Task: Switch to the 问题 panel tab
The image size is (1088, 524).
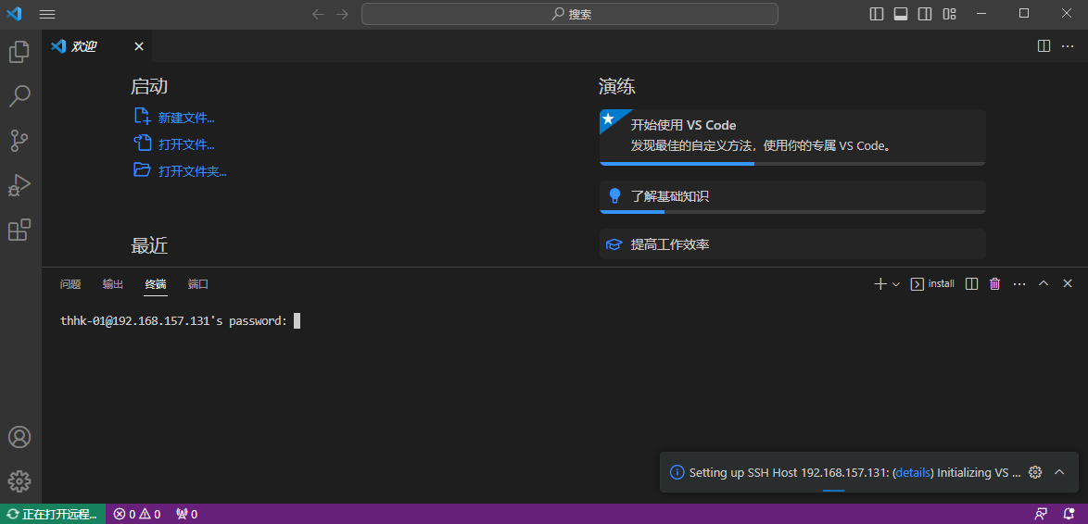Action: 70,284
